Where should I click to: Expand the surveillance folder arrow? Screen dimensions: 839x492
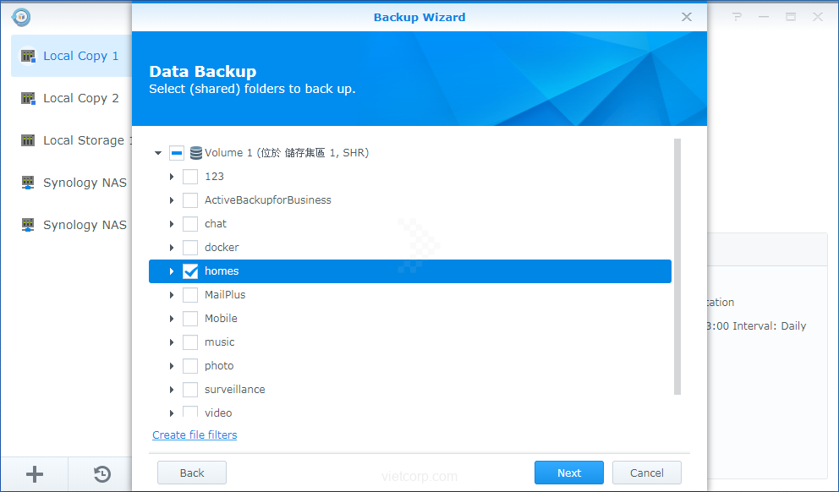(172, 390)
